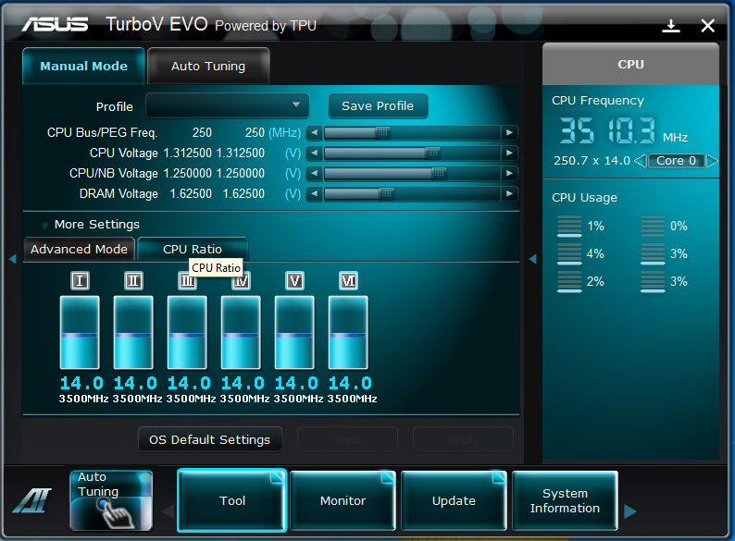Viewport: 735px width, 541px height.
Task: Open the Profile dropdown list
Action: [228, 105]
